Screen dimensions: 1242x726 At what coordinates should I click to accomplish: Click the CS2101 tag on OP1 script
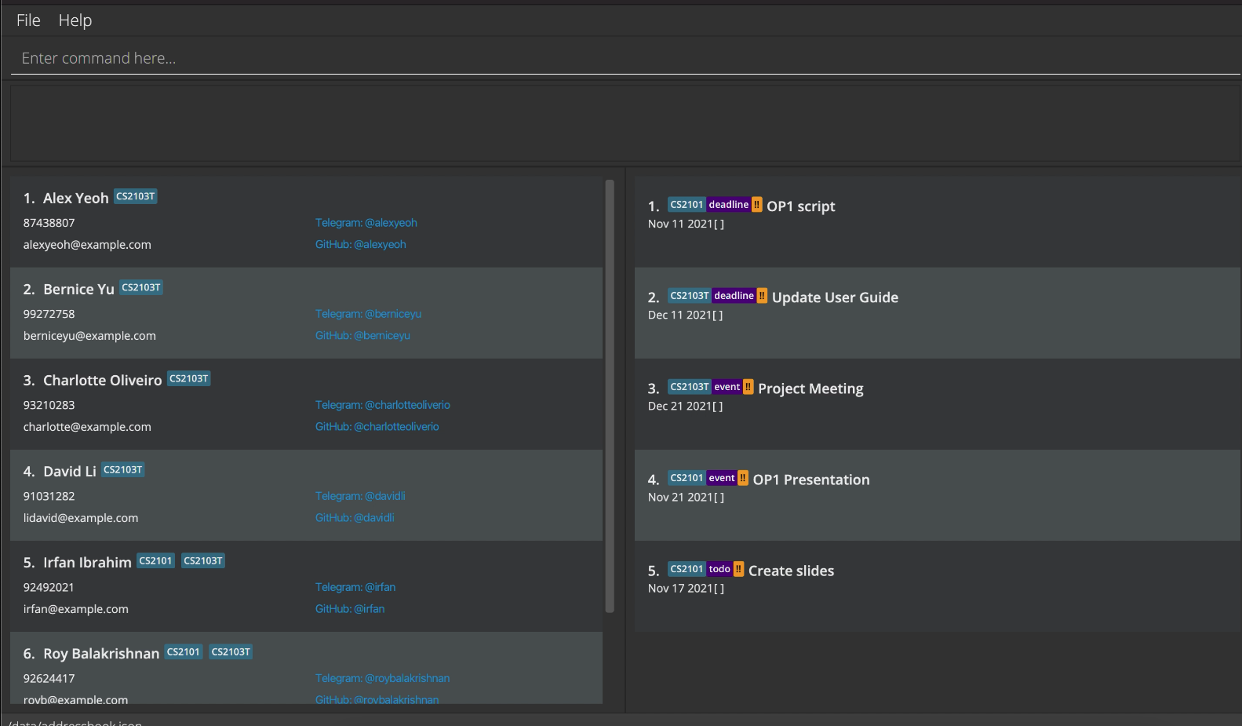[x=687, y=205]
